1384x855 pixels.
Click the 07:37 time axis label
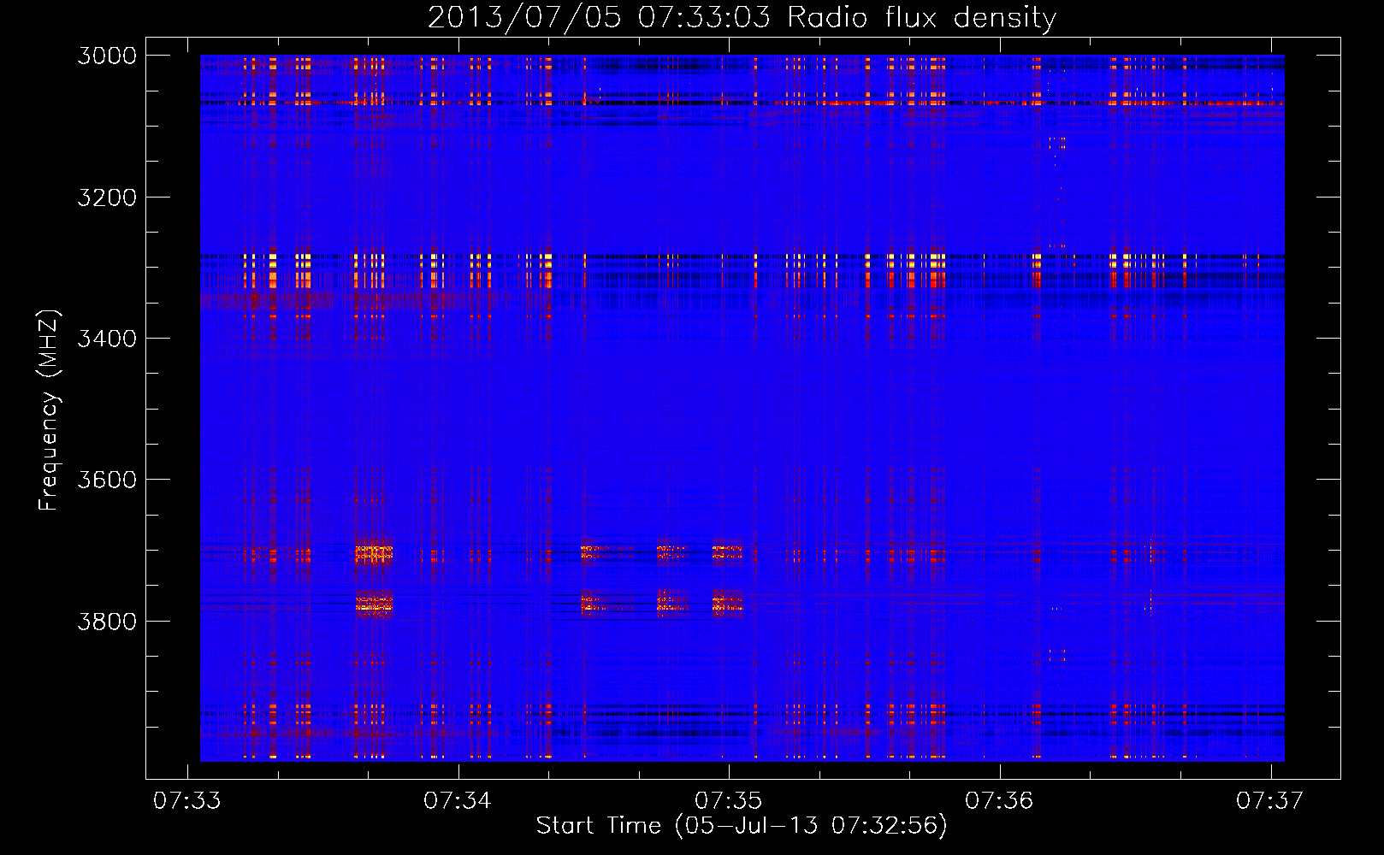(1270, 800)
